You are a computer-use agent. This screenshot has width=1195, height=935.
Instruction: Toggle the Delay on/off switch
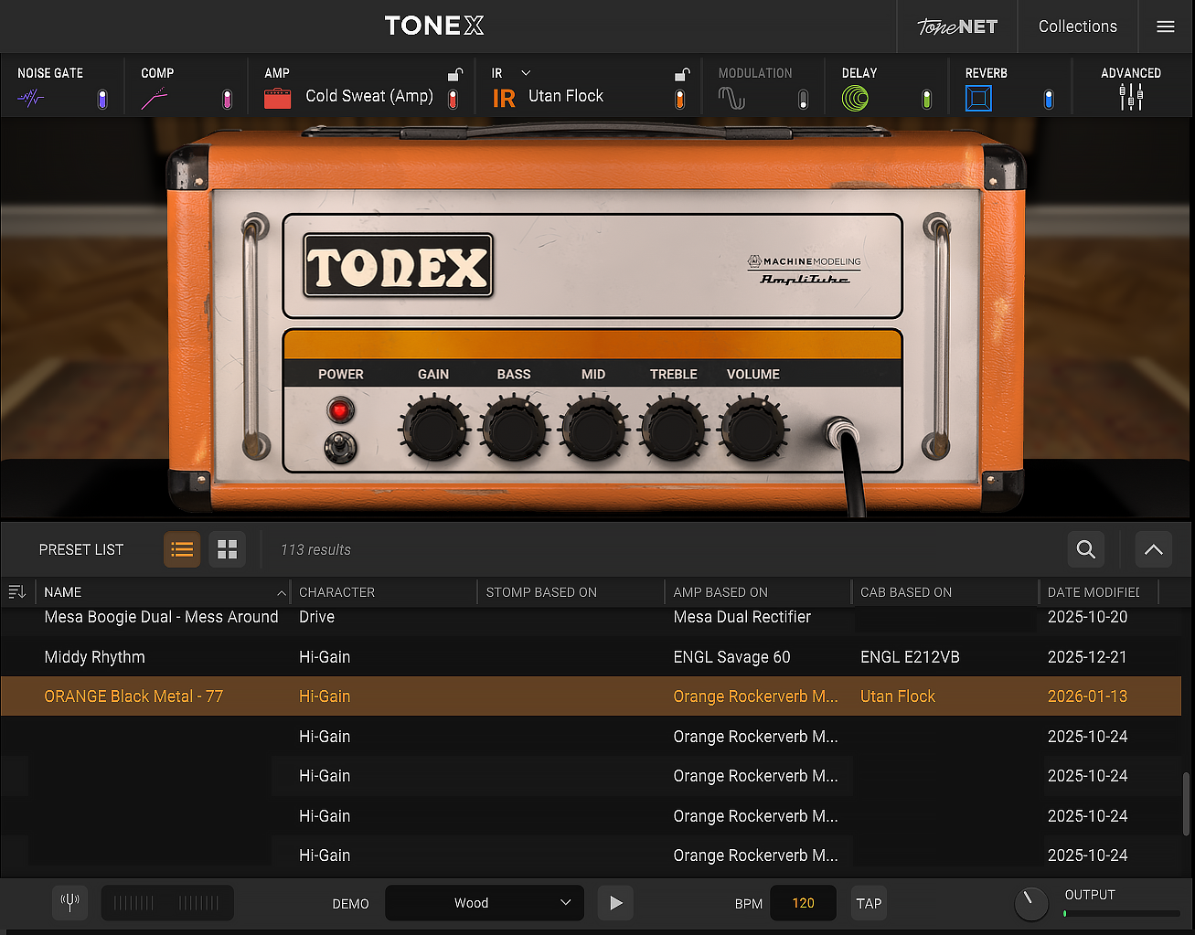click(926, 100)
